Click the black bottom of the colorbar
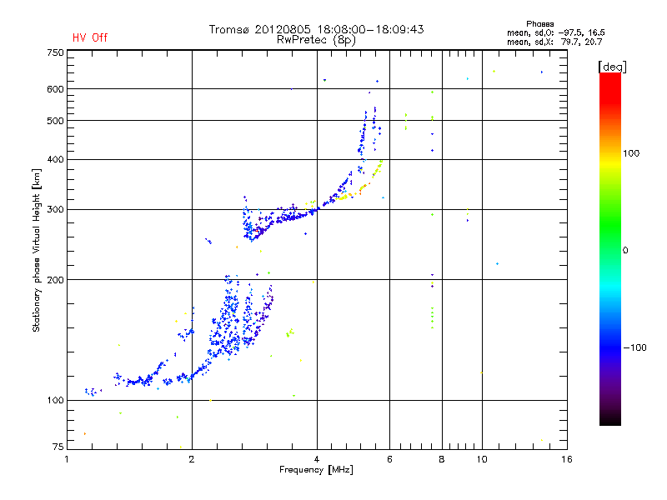667x500 pixels. [610, 419]
